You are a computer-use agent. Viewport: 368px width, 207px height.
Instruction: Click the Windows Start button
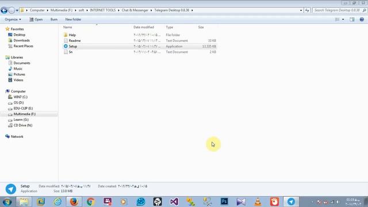(x=7, y=202)
